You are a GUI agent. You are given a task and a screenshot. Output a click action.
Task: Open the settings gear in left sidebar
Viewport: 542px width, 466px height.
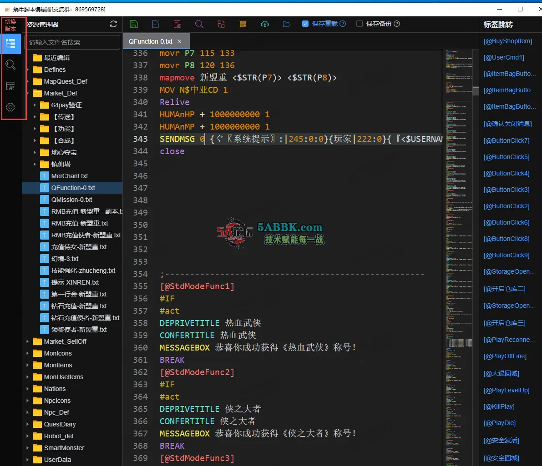[11, 107]
